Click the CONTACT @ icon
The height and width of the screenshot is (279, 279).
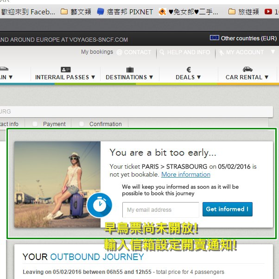tap(120, 52)
